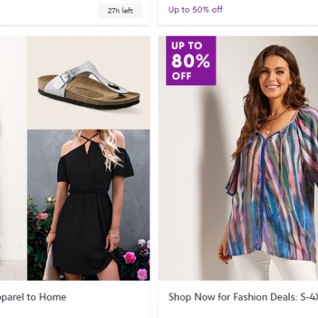The height and width of the screenshot is (318, 318).
Task: Open the Shop Now for Fashion Deals title
Action: tap(243, 297)
